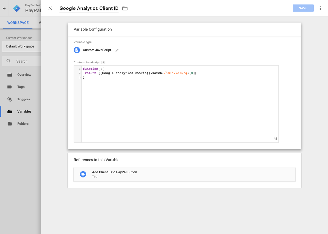Open Overview in the sidebar

tap(20, 75)
